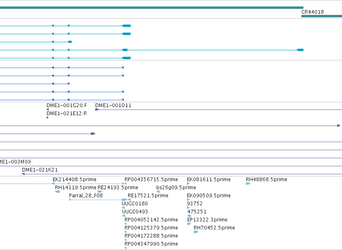342x250 pixels.
Task: Click the RH70452.5prime arrow glyph
Action: [x=196, y=232]
